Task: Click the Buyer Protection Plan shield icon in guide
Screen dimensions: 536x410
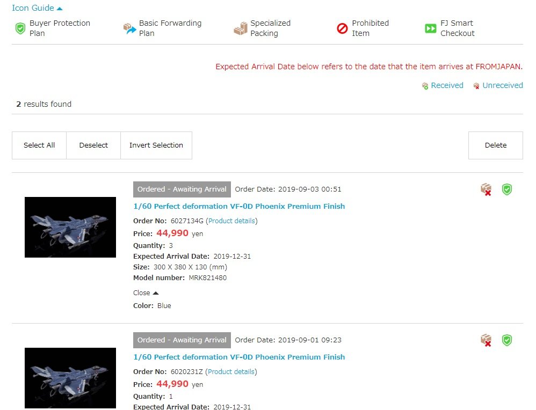Action: (20, 28)
